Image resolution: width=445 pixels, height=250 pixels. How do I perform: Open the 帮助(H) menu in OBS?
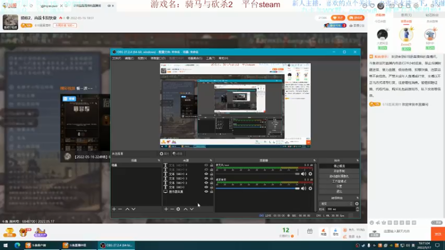click(x=224, y=58)
